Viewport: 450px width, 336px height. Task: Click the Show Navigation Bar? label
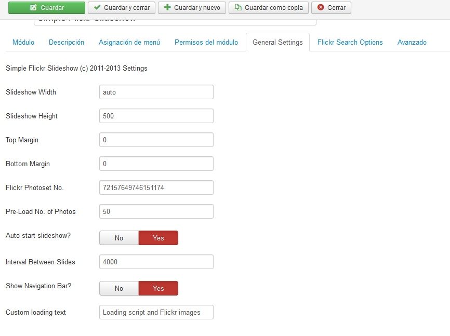38,286
